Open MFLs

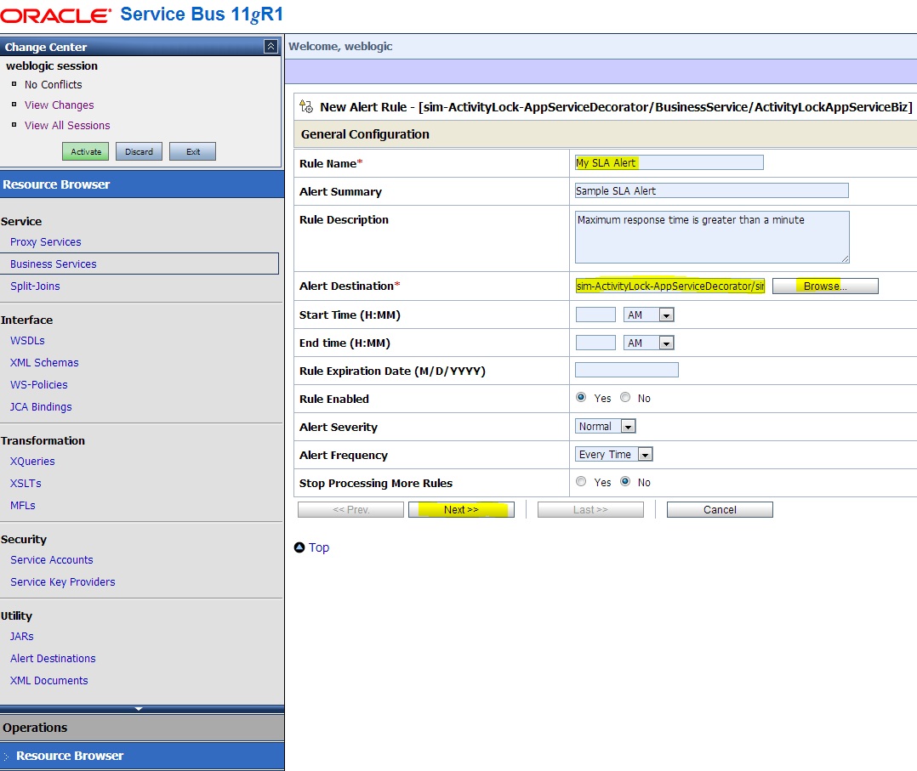click(x=23, y=506)
